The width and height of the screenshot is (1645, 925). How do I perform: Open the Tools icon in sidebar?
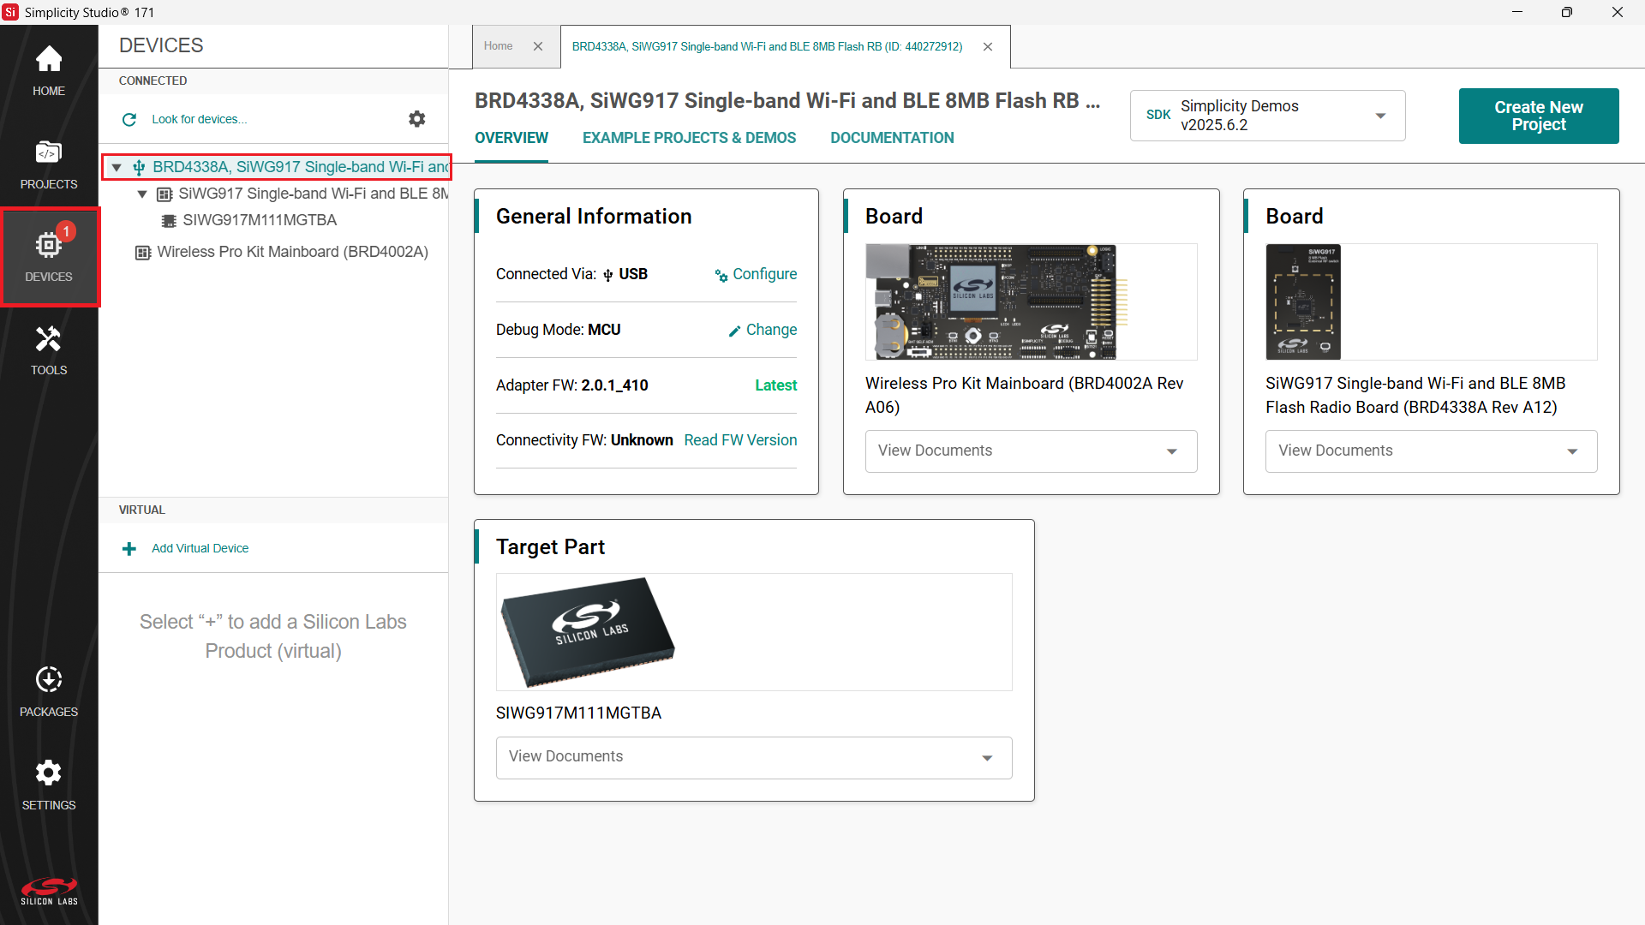pyautogui.click(x=49, y=349)
